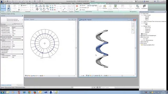The width and height of the screenshot is (168, 94).
Task: Click the Railing tool icon
Action: (144, 7)
